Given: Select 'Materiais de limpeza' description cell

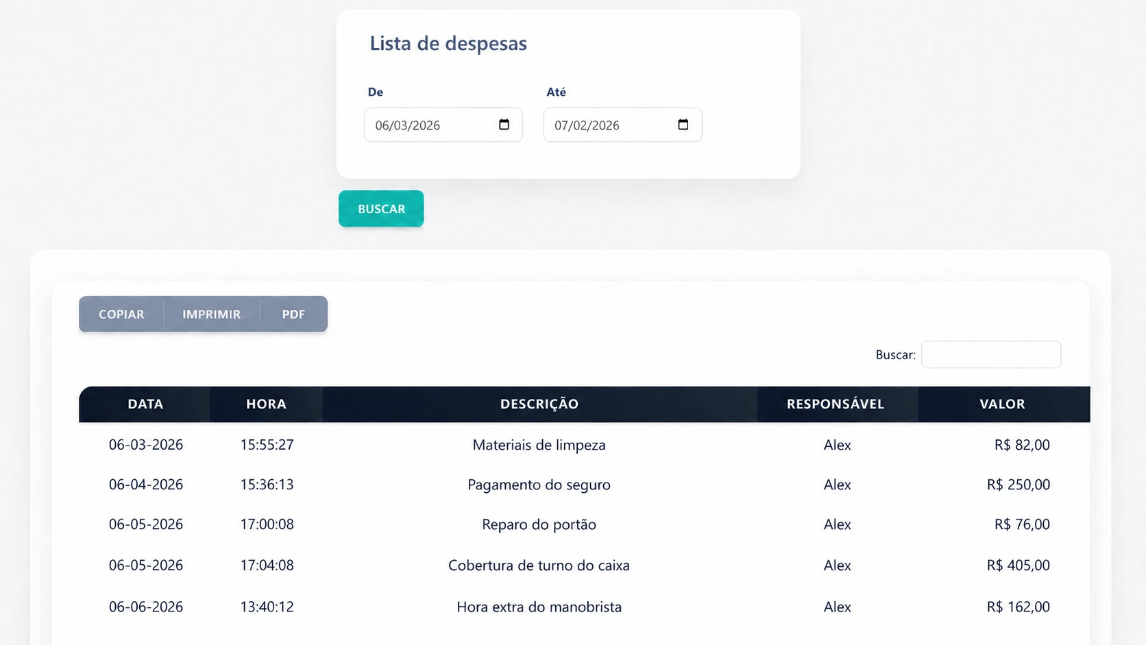Looking at the screenshot, I should 539,445.
